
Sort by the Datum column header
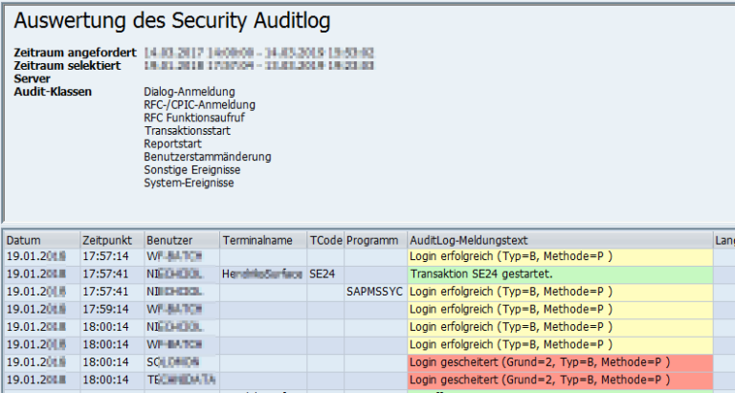(x=42, y=240)
